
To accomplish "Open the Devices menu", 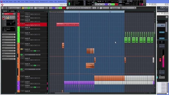I will (x=37, y=2).
